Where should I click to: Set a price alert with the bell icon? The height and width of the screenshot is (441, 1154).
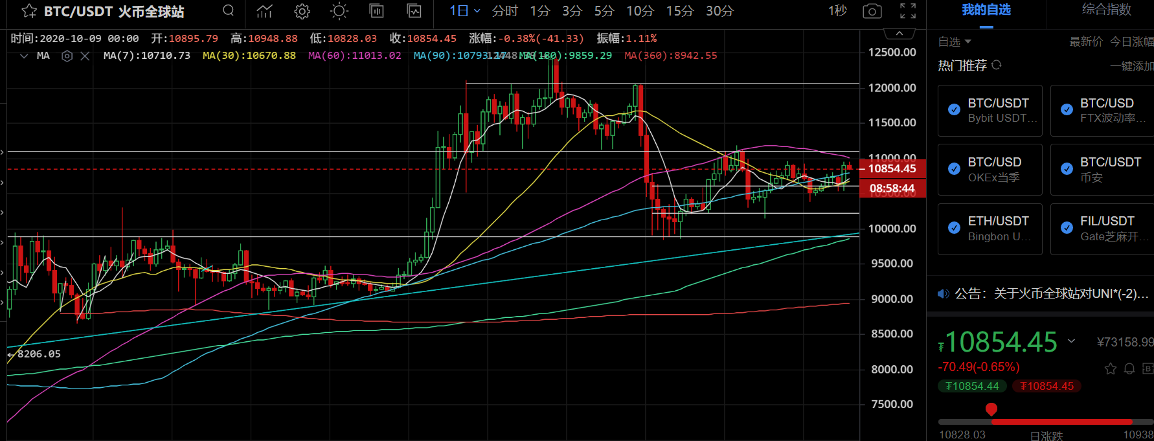(x=1129, y=368)
